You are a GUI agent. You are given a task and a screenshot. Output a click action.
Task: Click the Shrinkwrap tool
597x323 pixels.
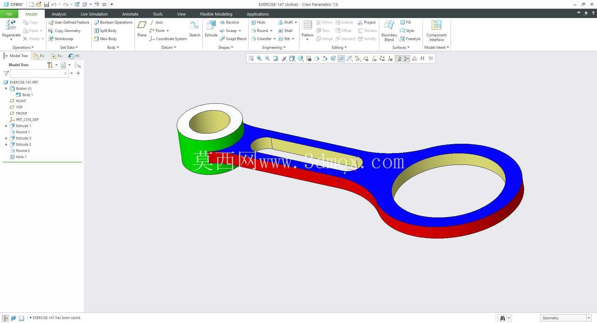click(x=61, y=39)
